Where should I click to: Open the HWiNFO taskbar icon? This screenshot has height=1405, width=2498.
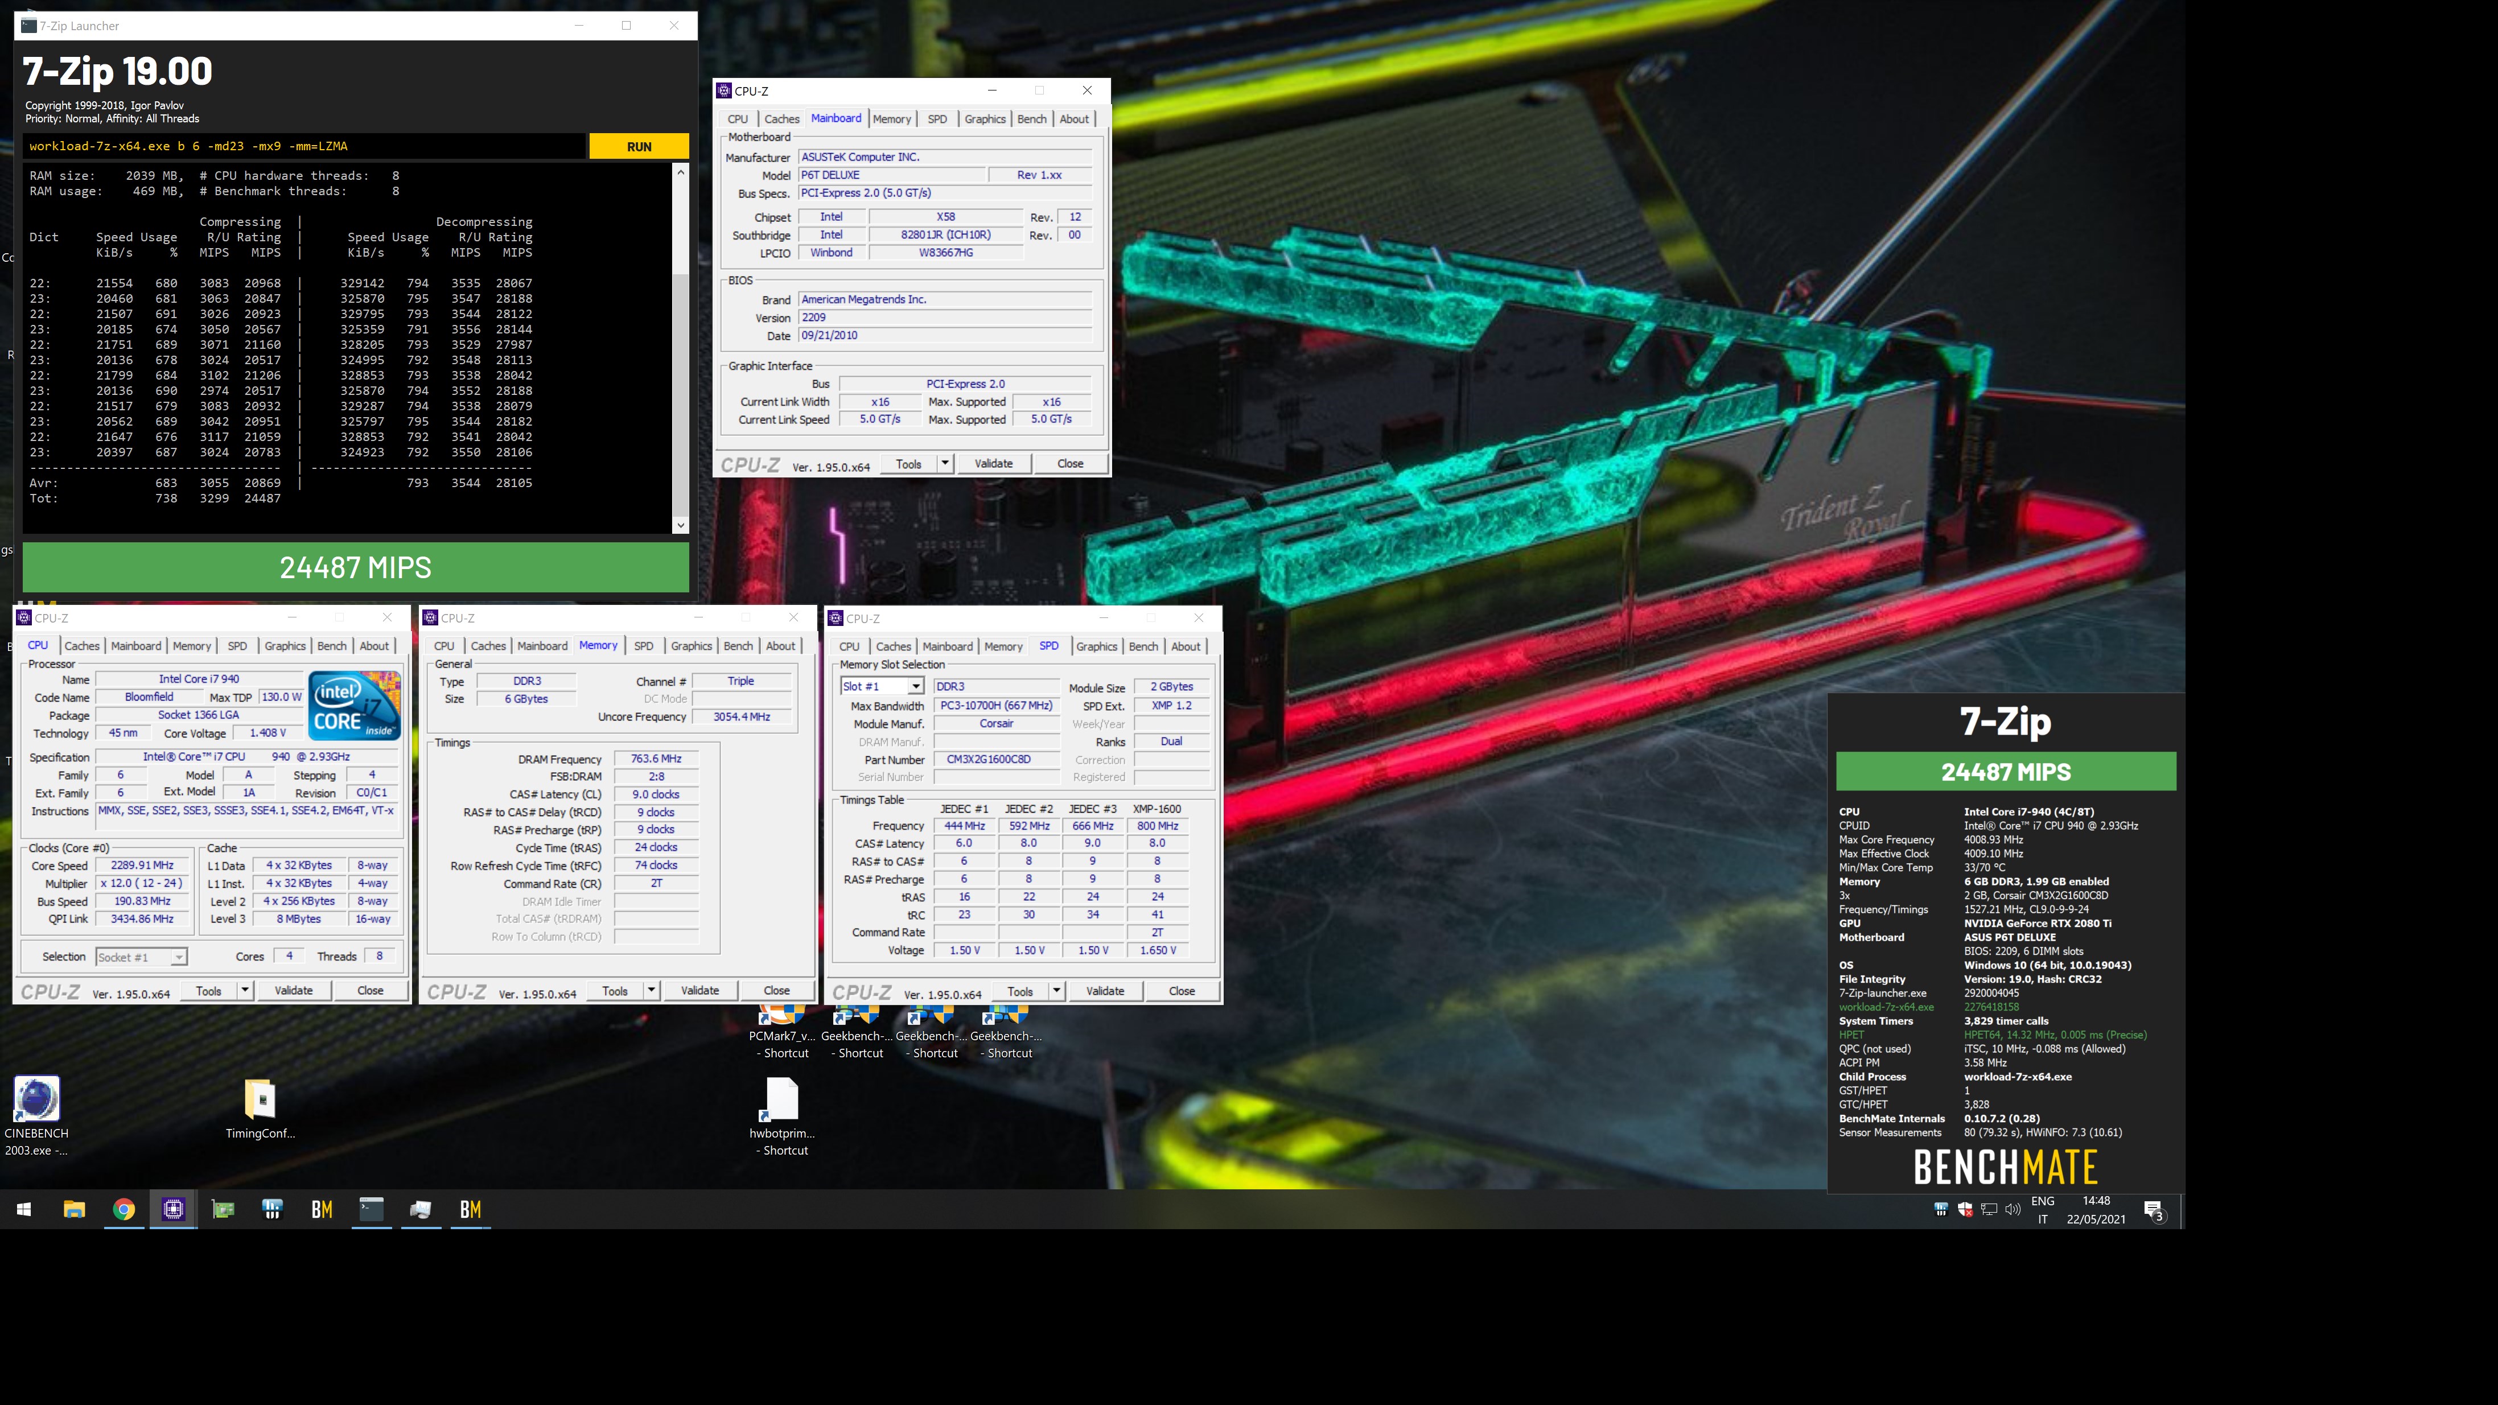point(273,1209)
